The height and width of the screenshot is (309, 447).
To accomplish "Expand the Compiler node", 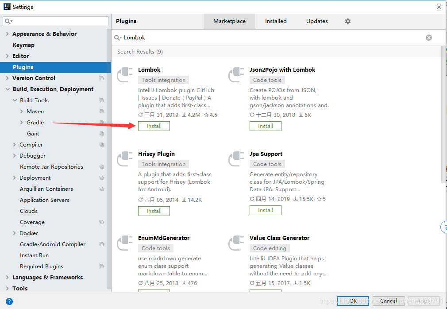I will 14,144.
